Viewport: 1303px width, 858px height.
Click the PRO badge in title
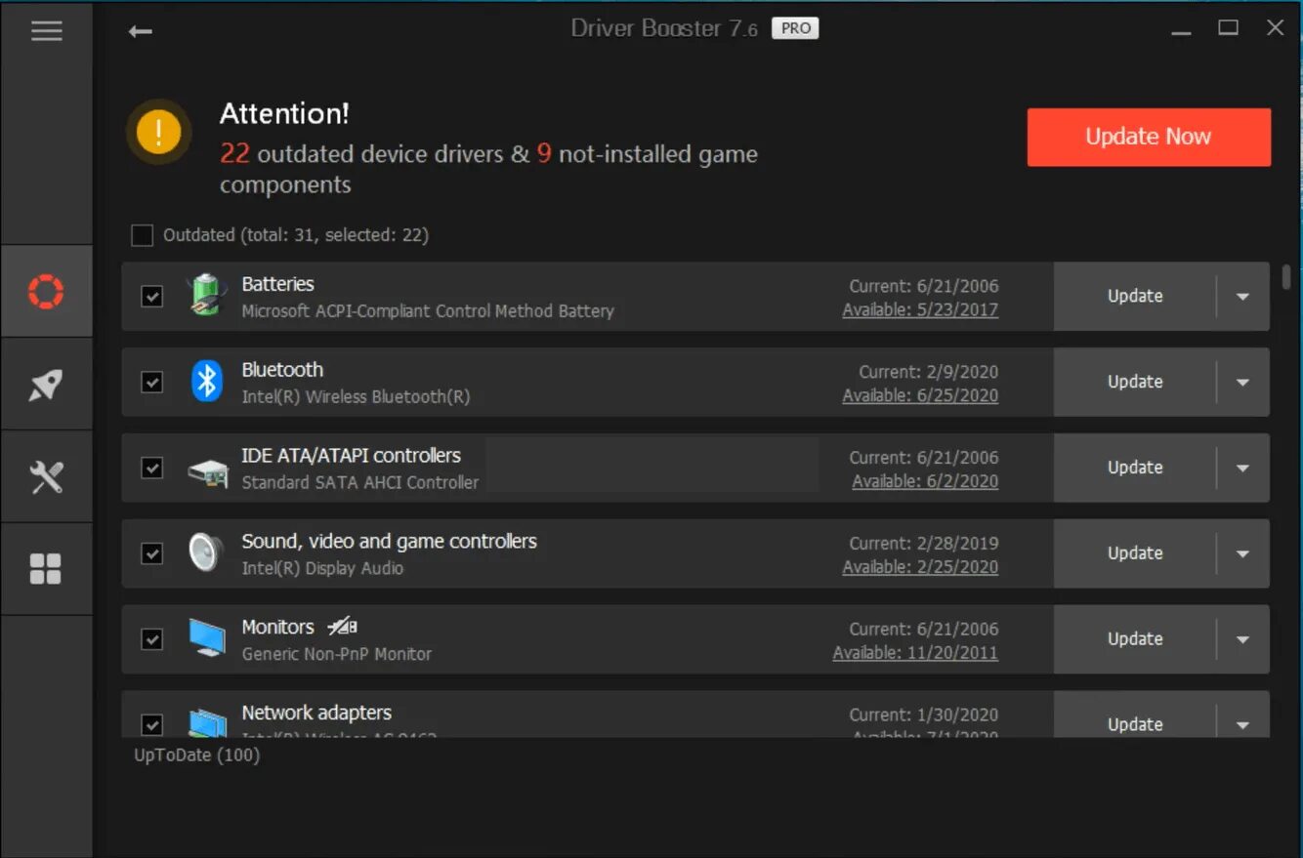795,28
